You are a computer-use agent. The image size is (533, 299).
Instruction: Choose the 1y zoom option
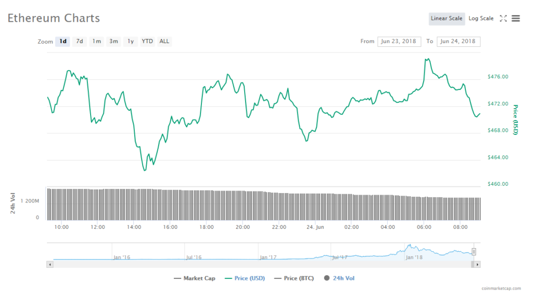point(131,42)
